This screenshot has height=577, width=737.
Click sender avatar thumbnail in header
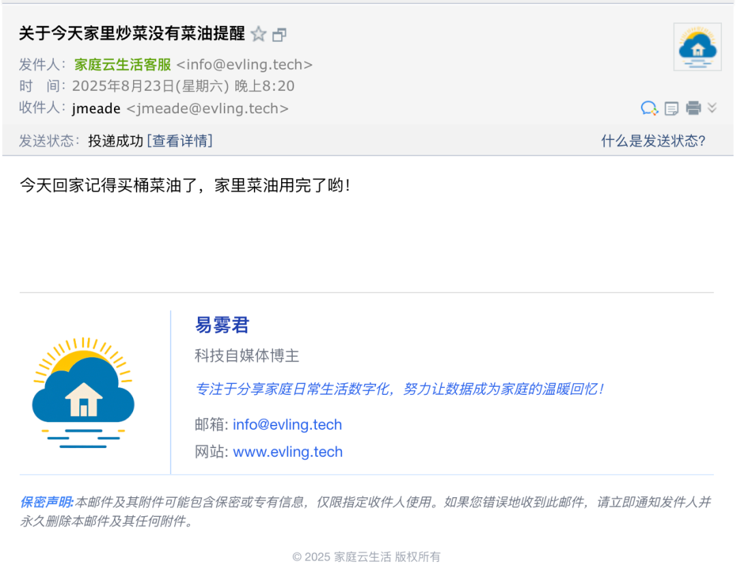[697, 47]
